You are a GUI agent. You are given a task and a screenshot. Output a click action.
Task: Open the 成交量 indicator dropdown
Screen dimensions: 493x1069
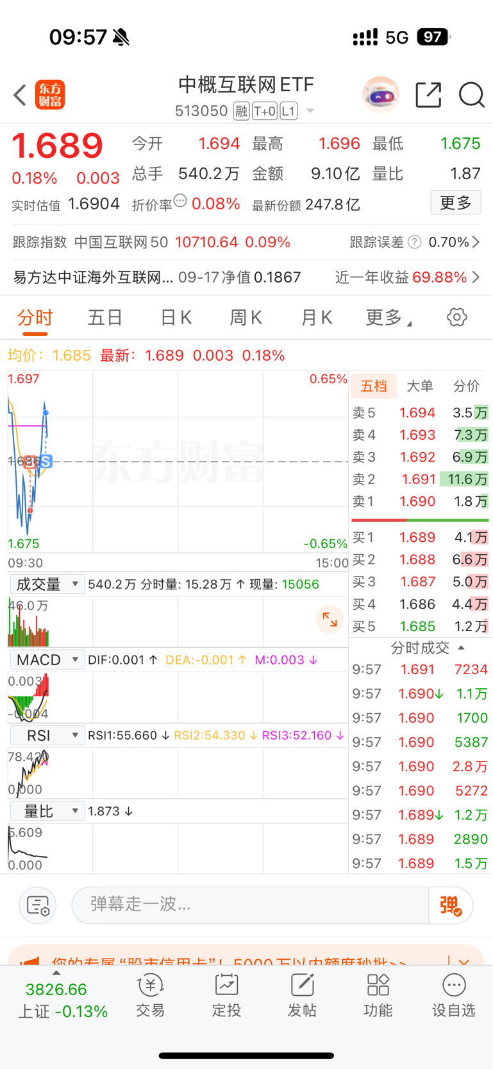[47, 584]
